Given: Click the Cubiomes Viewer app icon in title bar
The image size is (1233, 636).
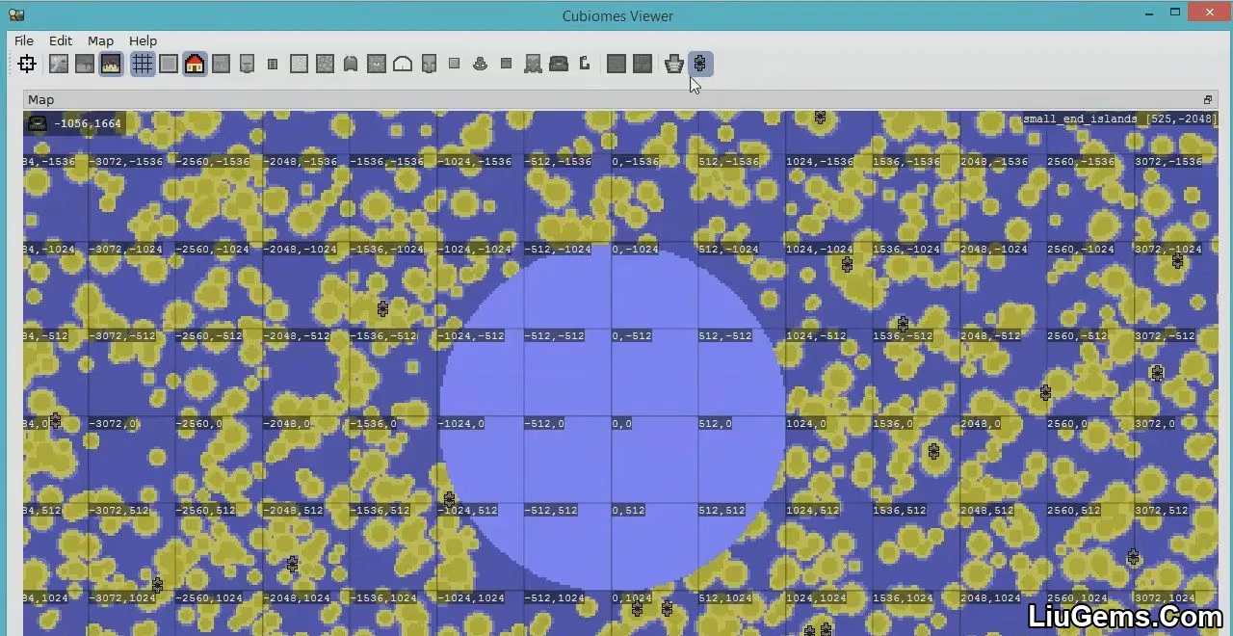Looking at the screenshot, I should [x=16, y=15].
